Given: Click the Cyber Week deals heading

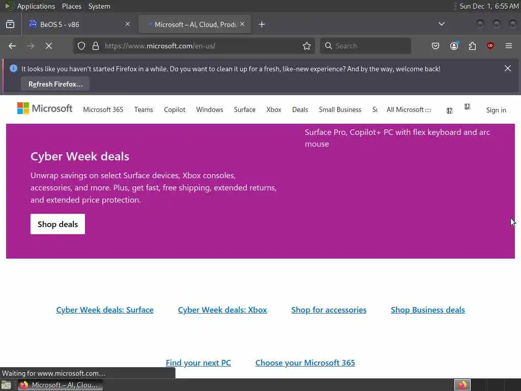Looking at the screenshot, I should (80, 156).
